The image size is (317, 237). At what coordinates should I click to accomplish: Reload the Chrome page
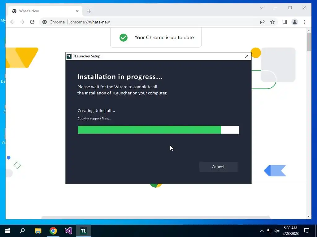point(32,22)
